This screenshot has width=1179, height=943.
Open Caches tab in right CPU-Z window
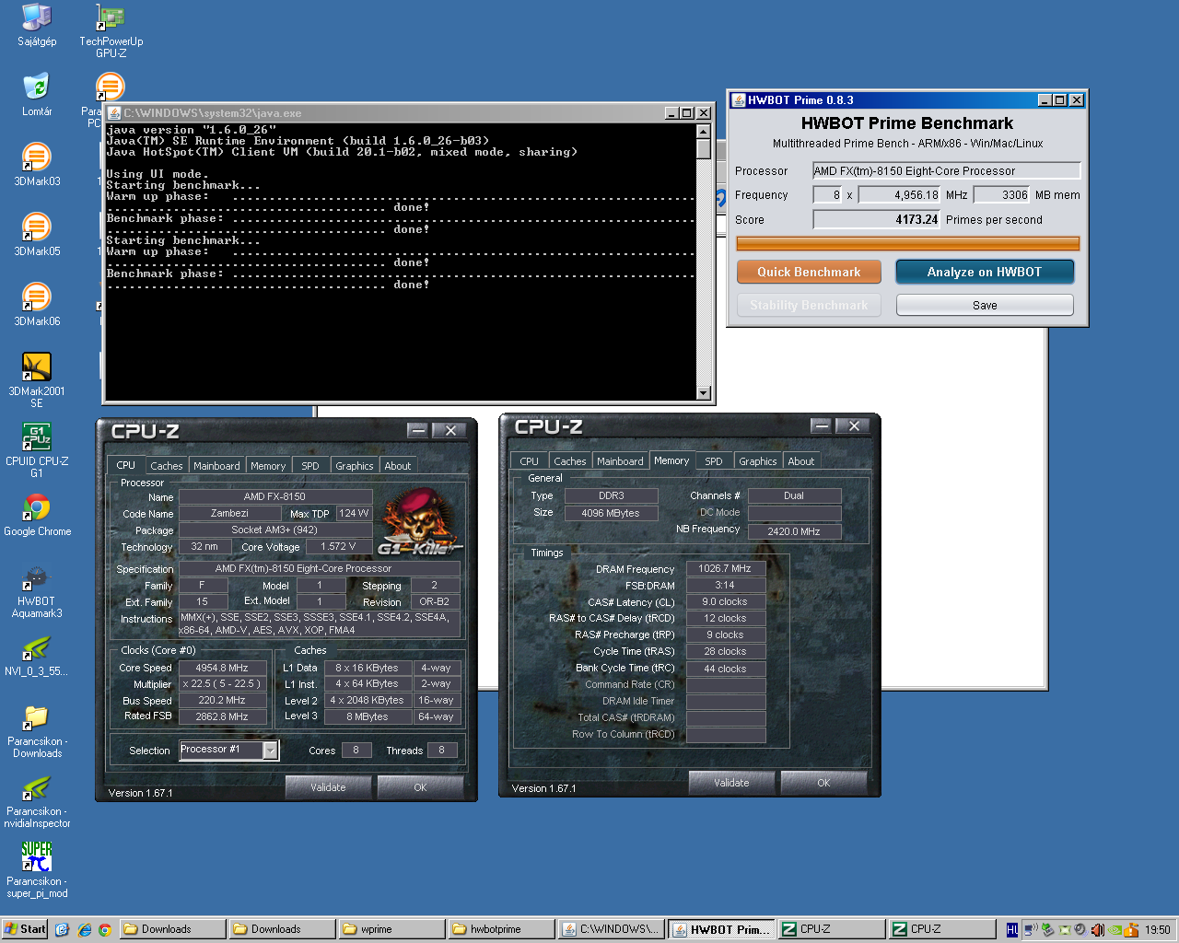[570, 461]
